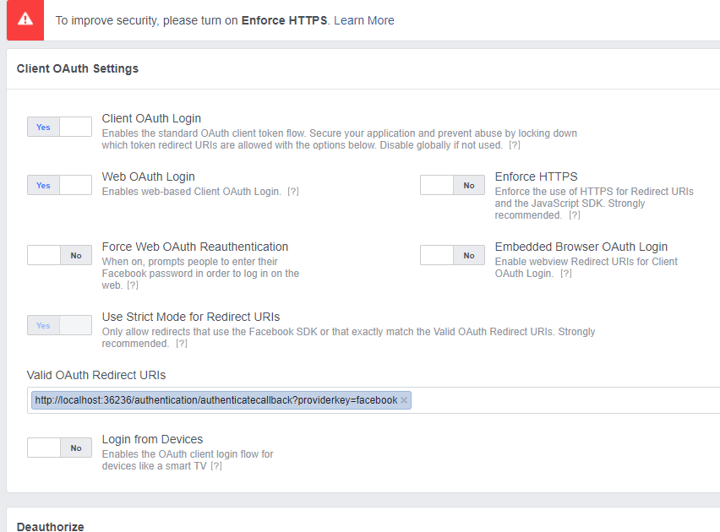
Task: Disable Client OAuth Login
Action: 59,127
